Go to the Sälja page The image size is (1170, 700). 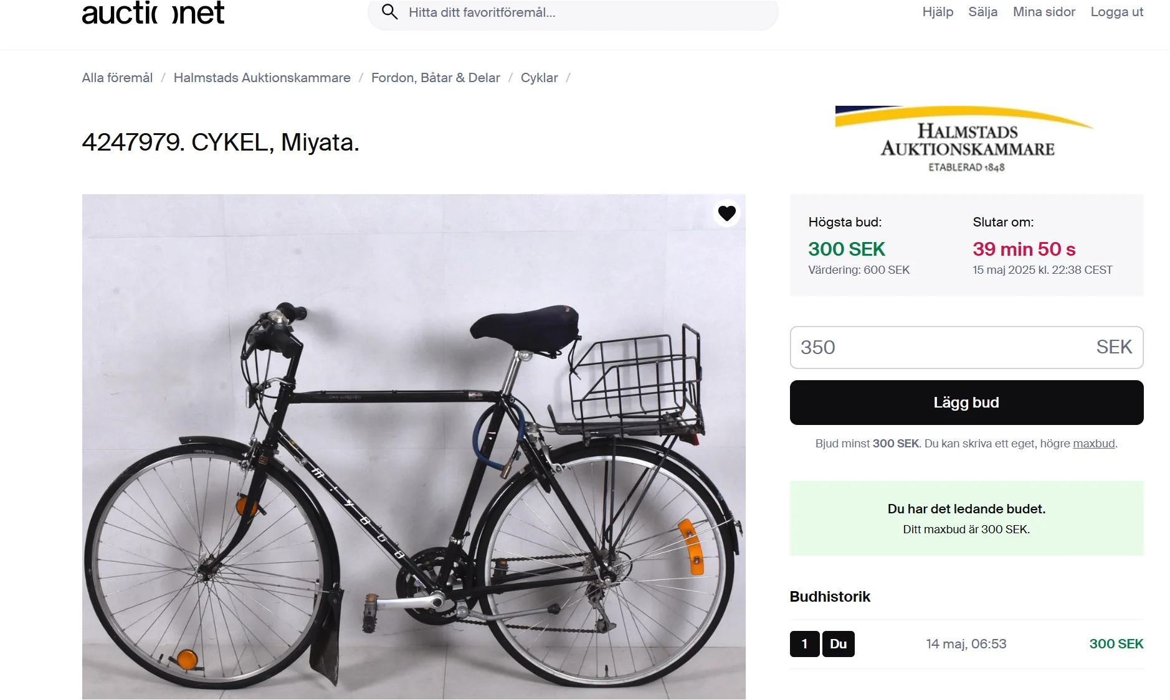tap(982, 12)
